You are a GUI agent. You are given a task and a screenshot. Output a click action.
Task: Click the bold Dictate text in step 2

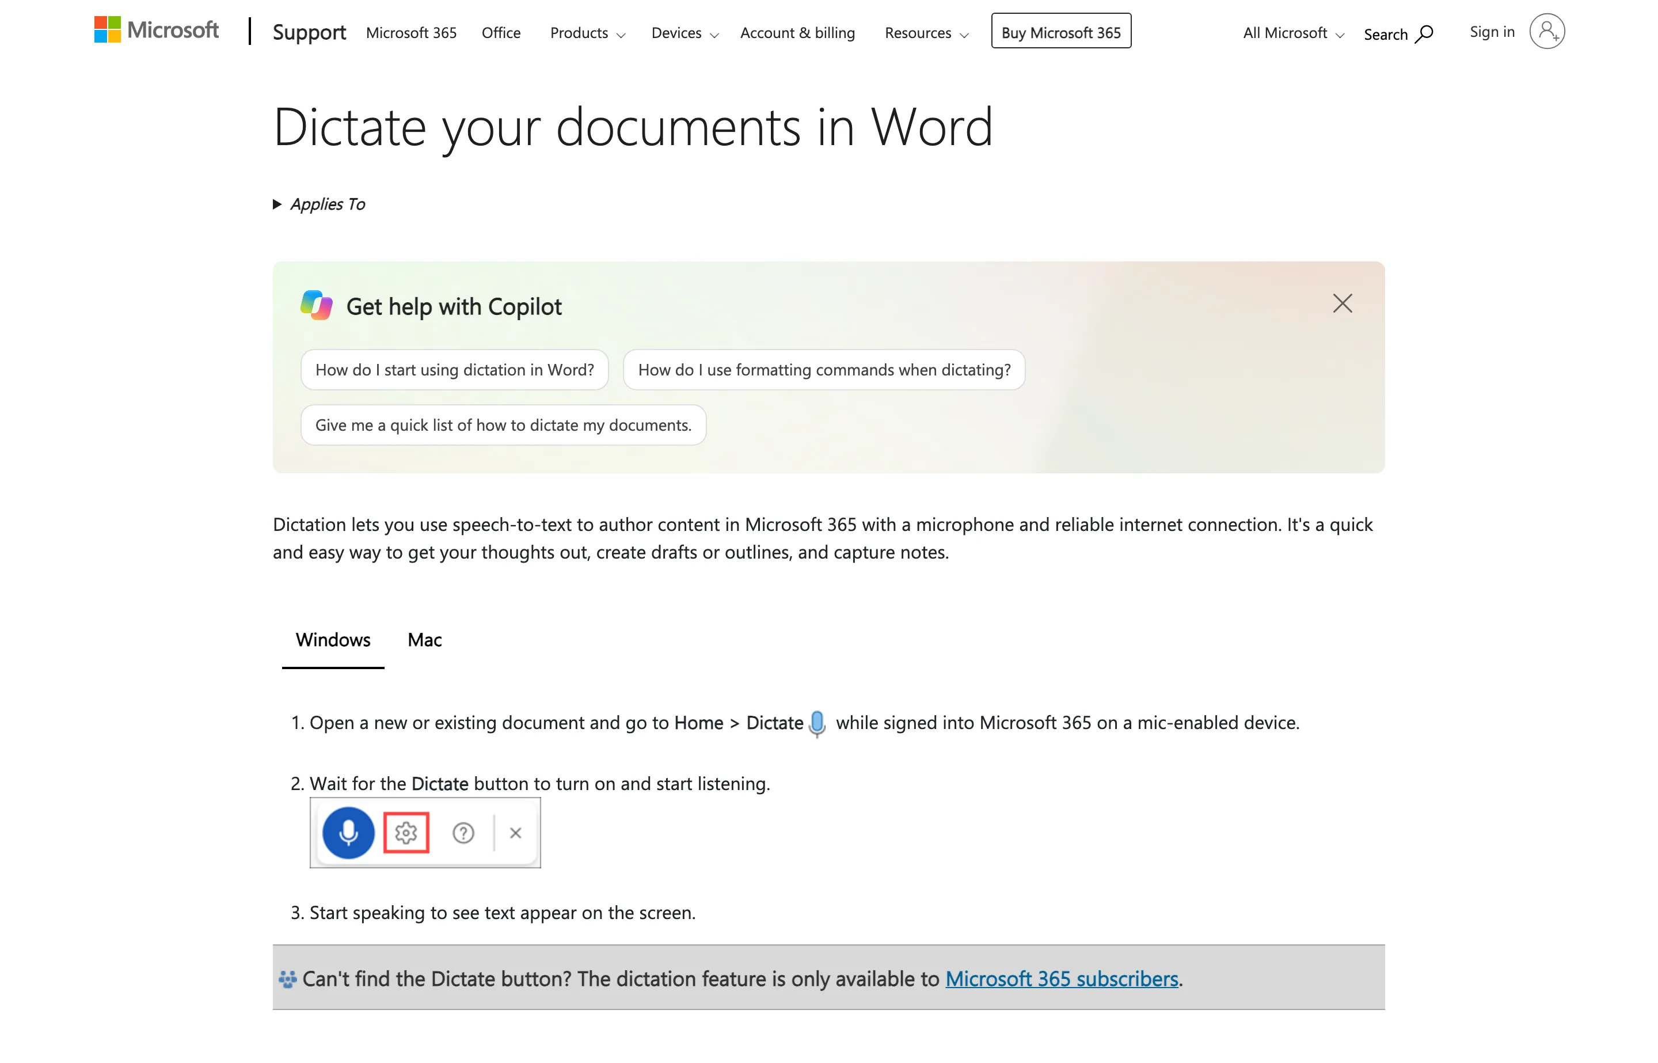click(x=439, y=784)
